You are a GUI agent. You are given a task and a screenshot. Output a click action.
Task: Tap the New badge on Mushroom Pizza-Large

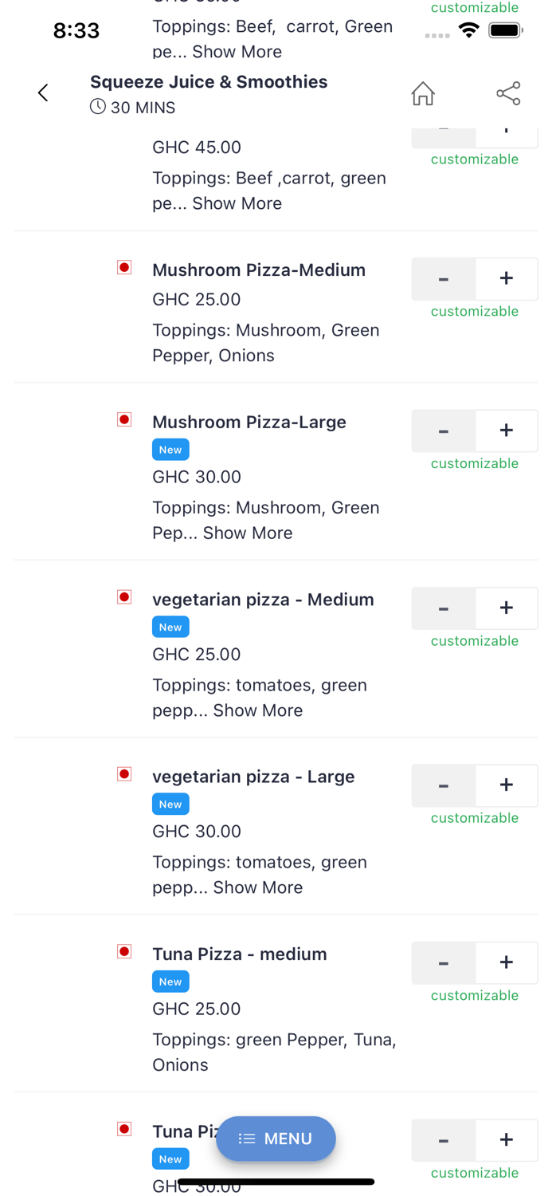pyautogui.click(x=170, y=449)
